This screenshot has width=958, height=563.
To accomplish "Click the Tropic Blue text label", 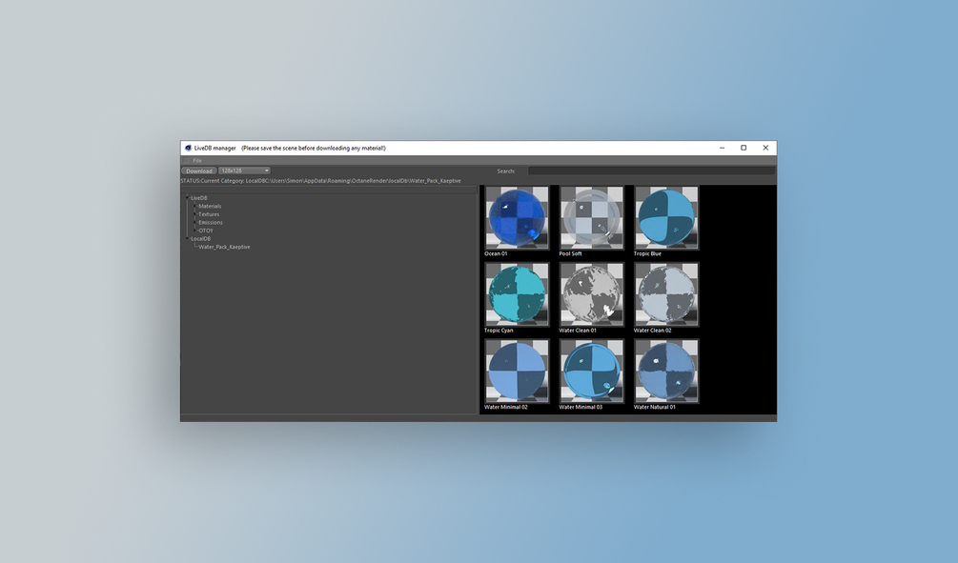I will (x=647, y=253).
